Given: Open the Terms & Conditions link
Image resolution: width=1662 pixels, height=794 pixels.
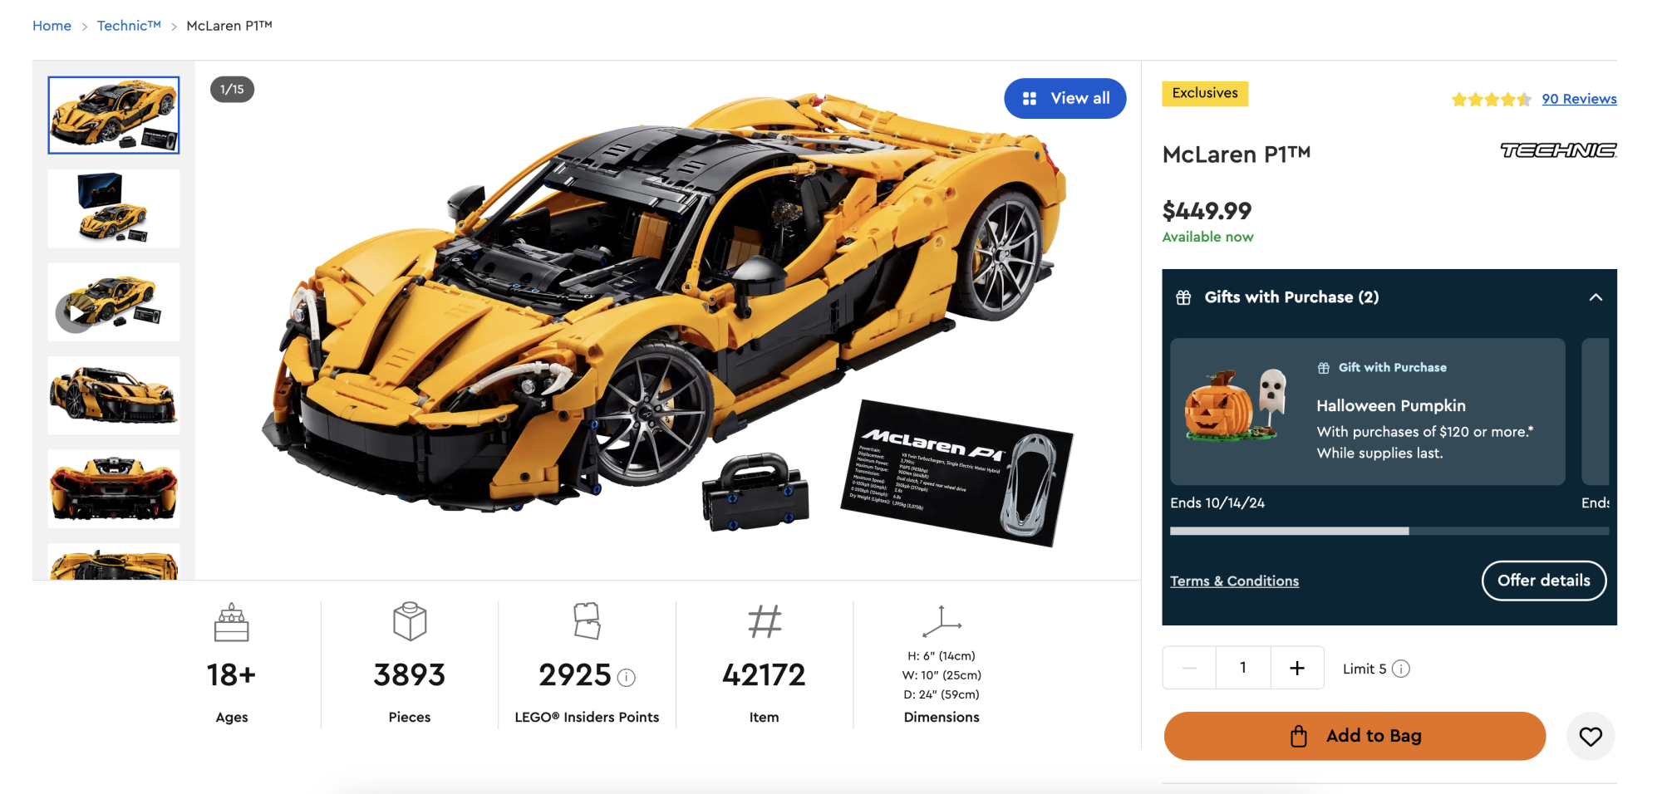Looking at the screenshot, I should pyautogui.click(x=1234, y=581).
